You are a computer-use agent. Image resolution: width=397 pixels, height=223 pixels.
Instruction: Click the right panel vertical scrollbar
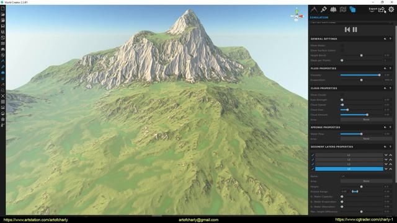click(x=396, y=103)
